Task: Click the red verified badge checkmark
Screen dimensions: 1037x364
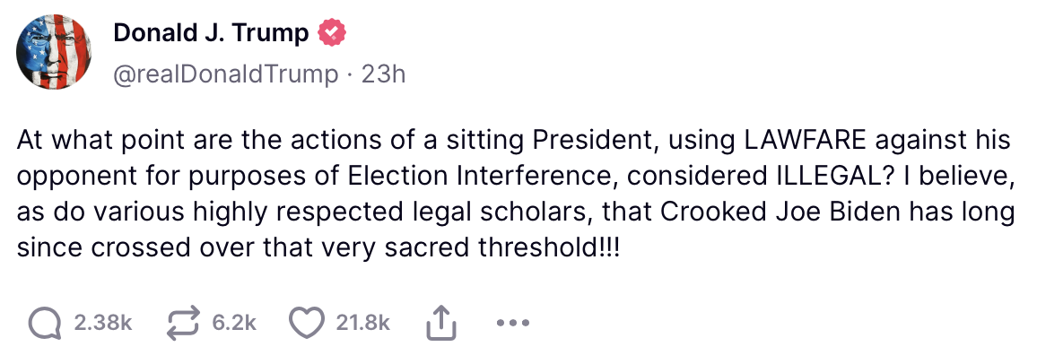Action: coord(332,34)
